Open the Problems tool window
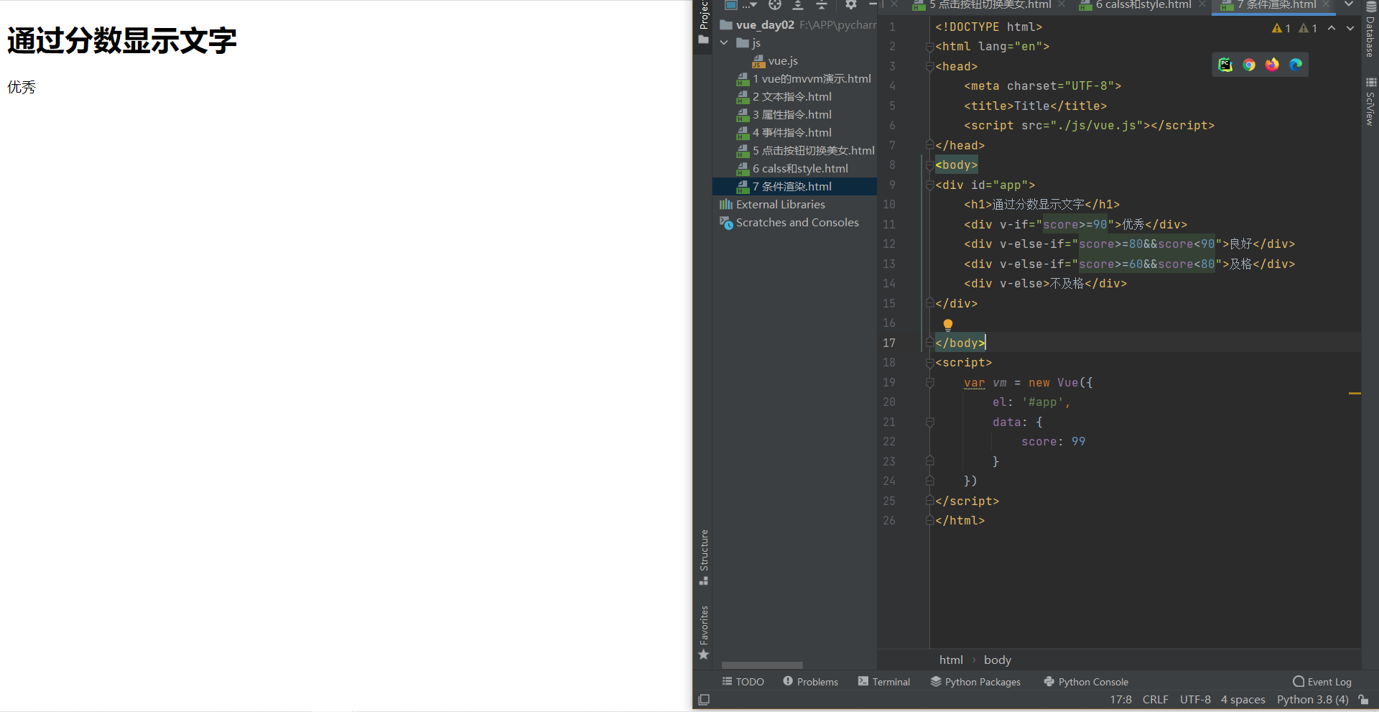The width and height of the screenshot is (1379, 712). tap(810, 682)
